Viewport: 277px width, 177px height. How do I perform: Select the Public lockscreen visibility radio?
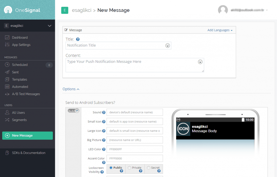click(111, 168)
